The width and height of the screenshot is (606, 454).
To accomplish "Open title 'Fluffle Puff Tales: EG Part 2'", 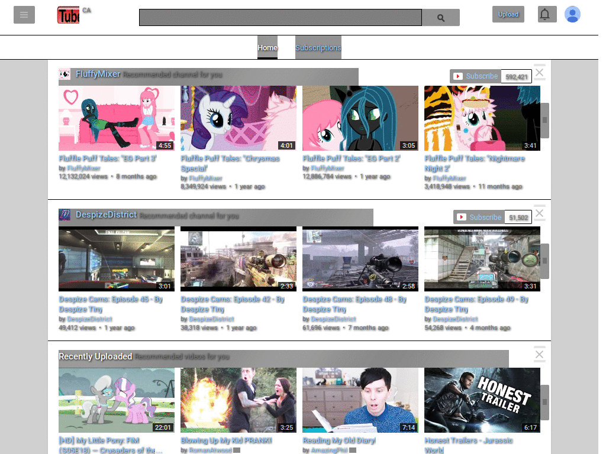I will click(352, 158).
